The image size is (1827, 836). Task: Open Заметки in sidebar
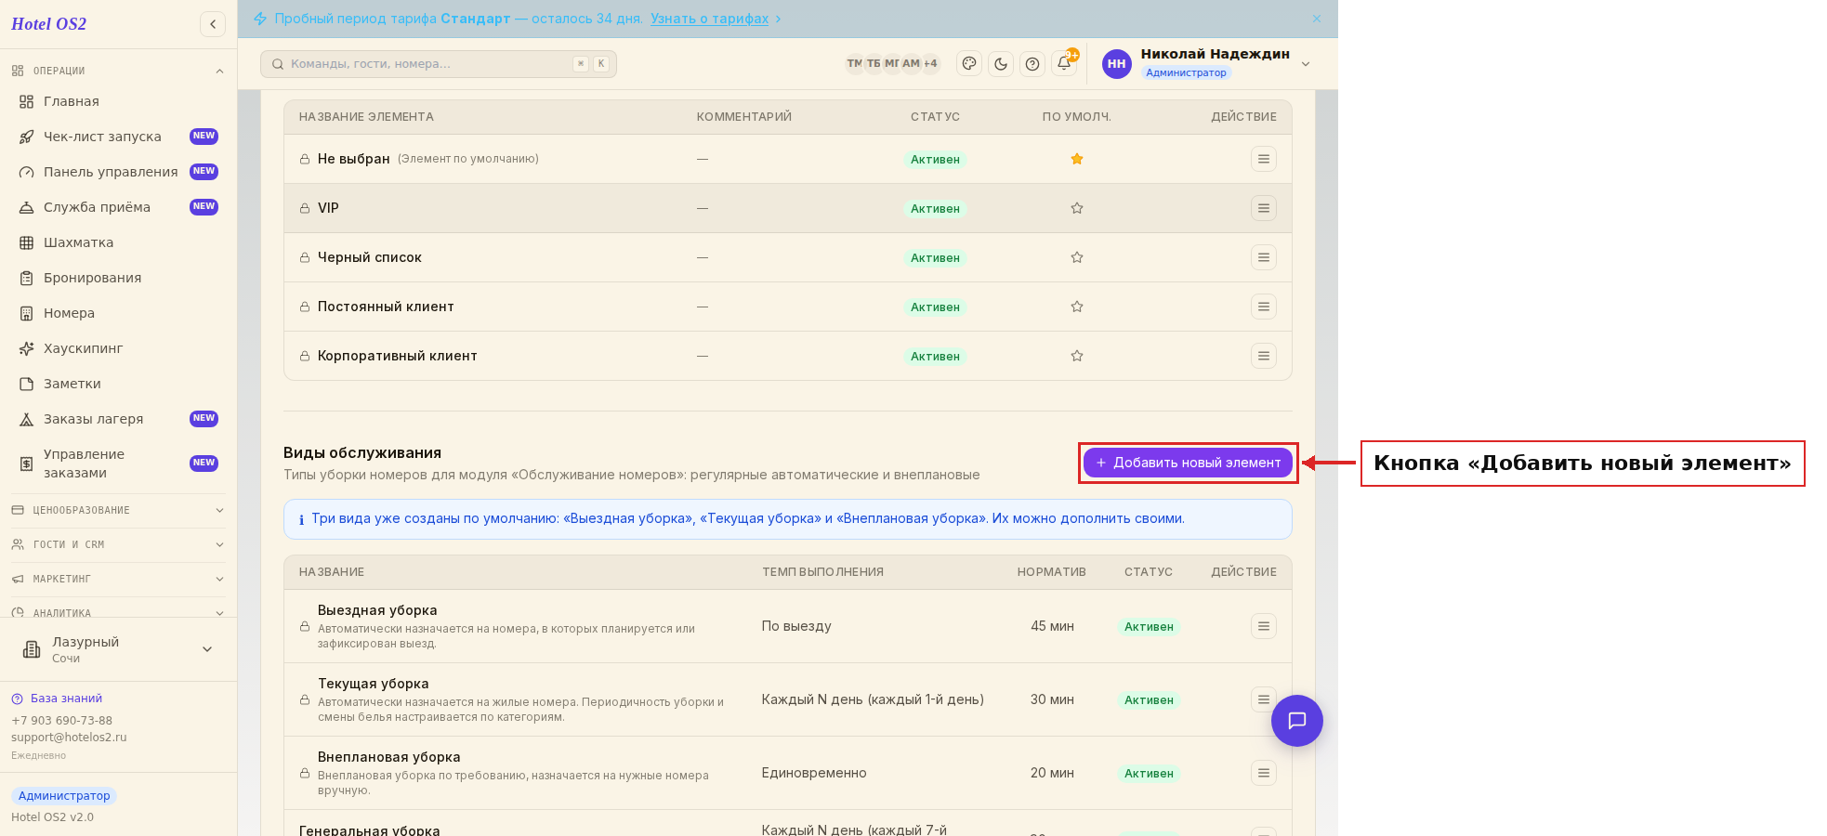coord(118,384)
